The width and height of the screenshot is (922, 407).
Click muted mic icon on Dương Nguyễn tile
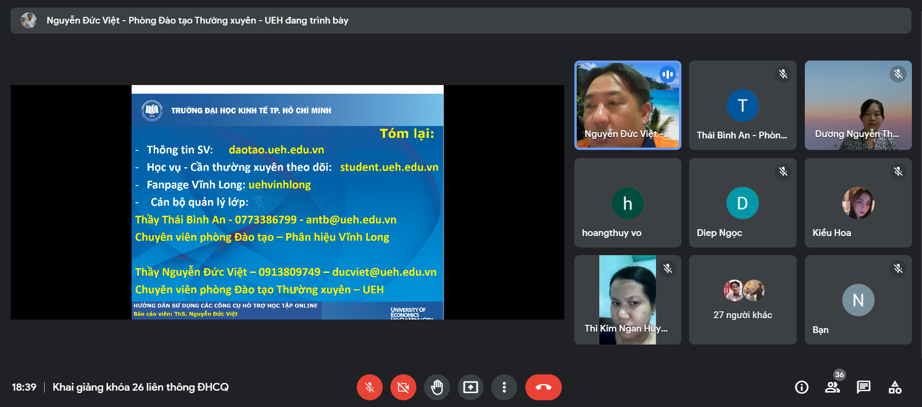tap(898, 74)
